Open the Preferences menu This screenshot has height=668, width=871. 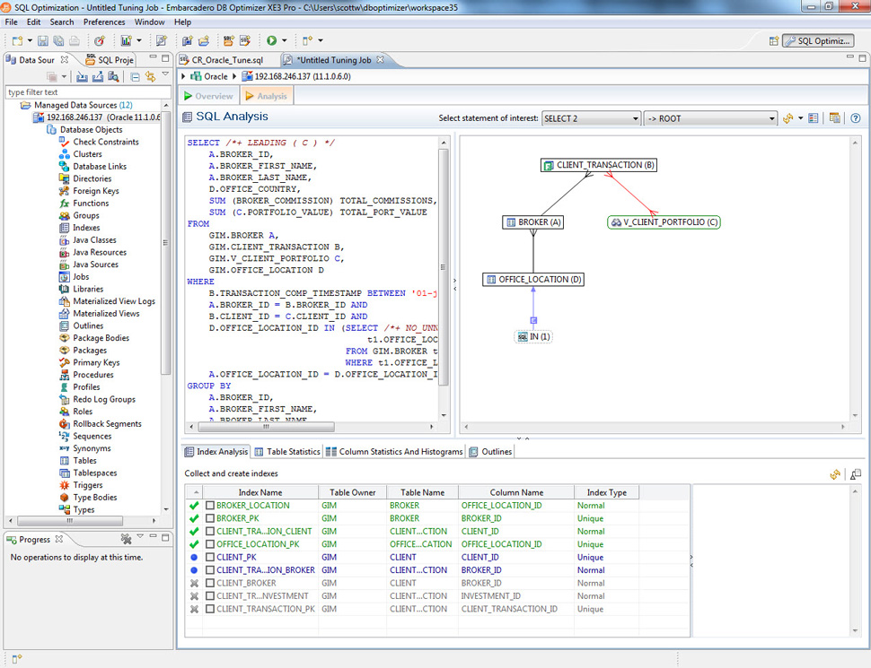click(x=104, y=22)
